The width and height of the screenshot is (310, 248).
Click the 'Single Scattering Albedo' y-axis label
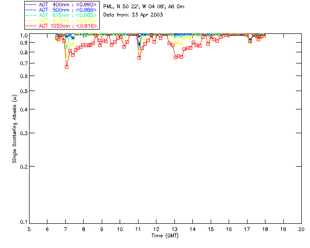point(15,129)
